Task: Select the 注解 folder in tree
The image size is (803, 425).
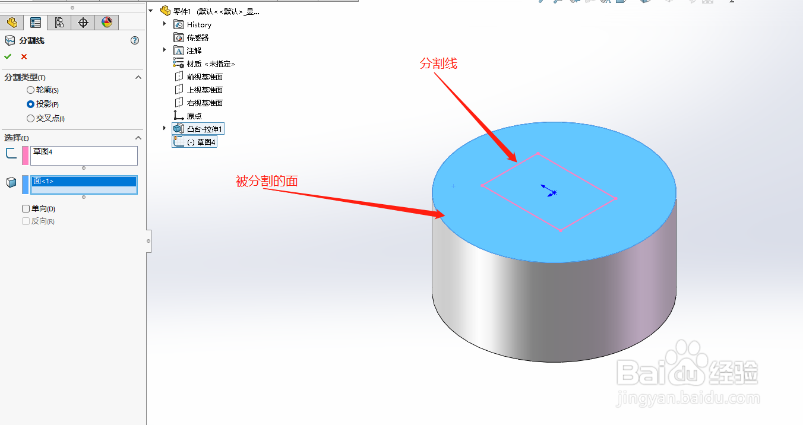Action: coord(188,50)
